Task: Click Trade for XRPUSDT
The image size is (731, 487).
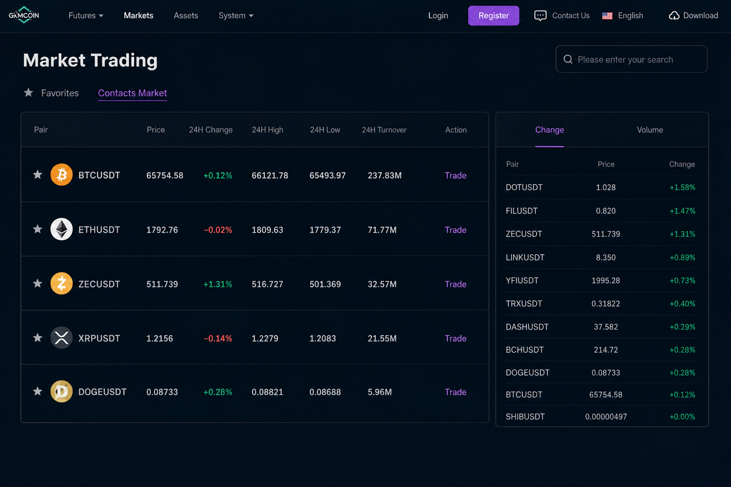Action: (455, 338)
